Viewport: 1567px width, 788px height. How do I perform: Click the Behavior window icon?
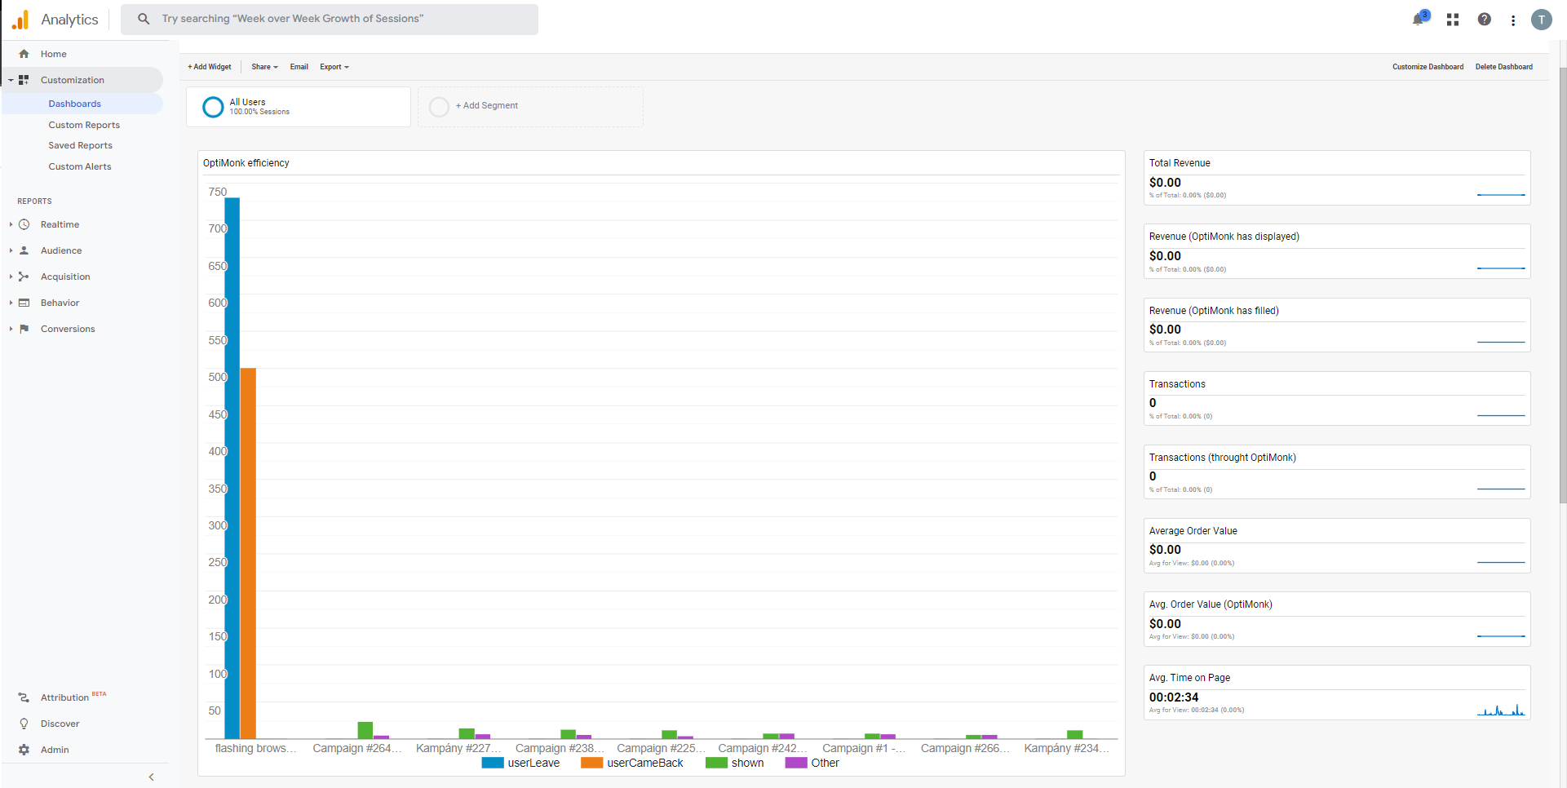[x=24, y=303]
